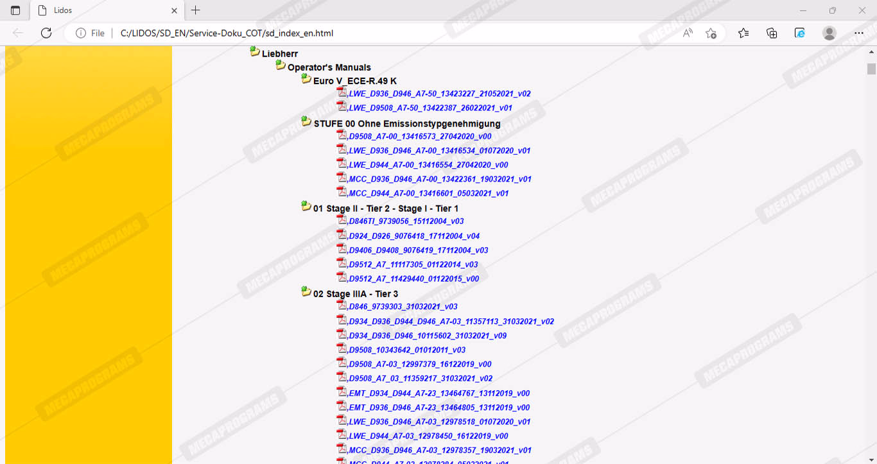Open D9512_A7_11429440_01122015_v00 link

pos(414,279)
